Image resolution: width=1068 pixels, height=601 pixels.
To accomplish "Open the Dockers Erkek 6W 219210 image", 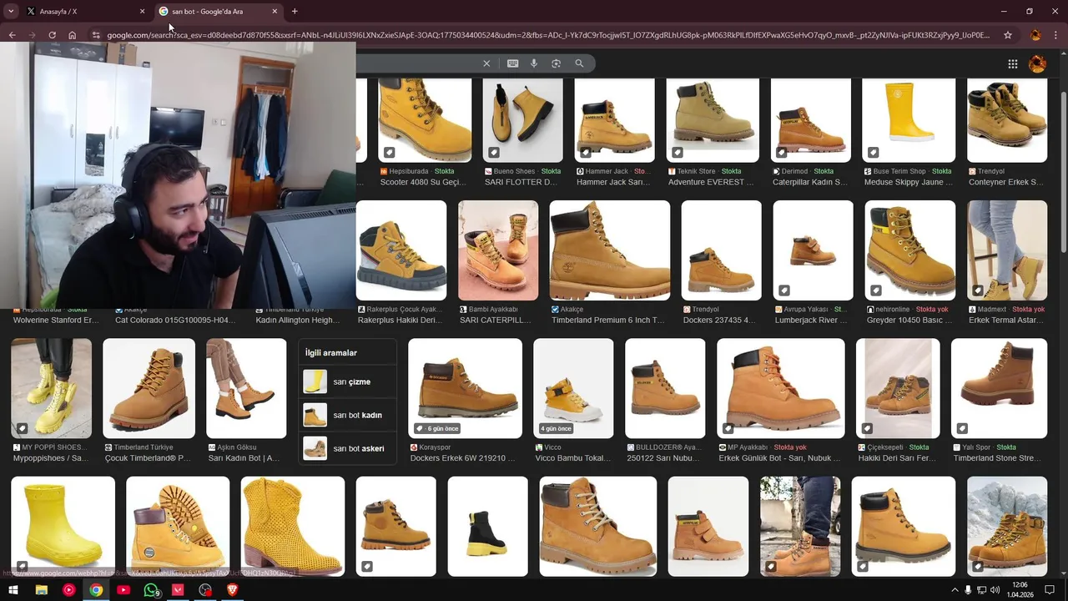I will coord(466,388).
